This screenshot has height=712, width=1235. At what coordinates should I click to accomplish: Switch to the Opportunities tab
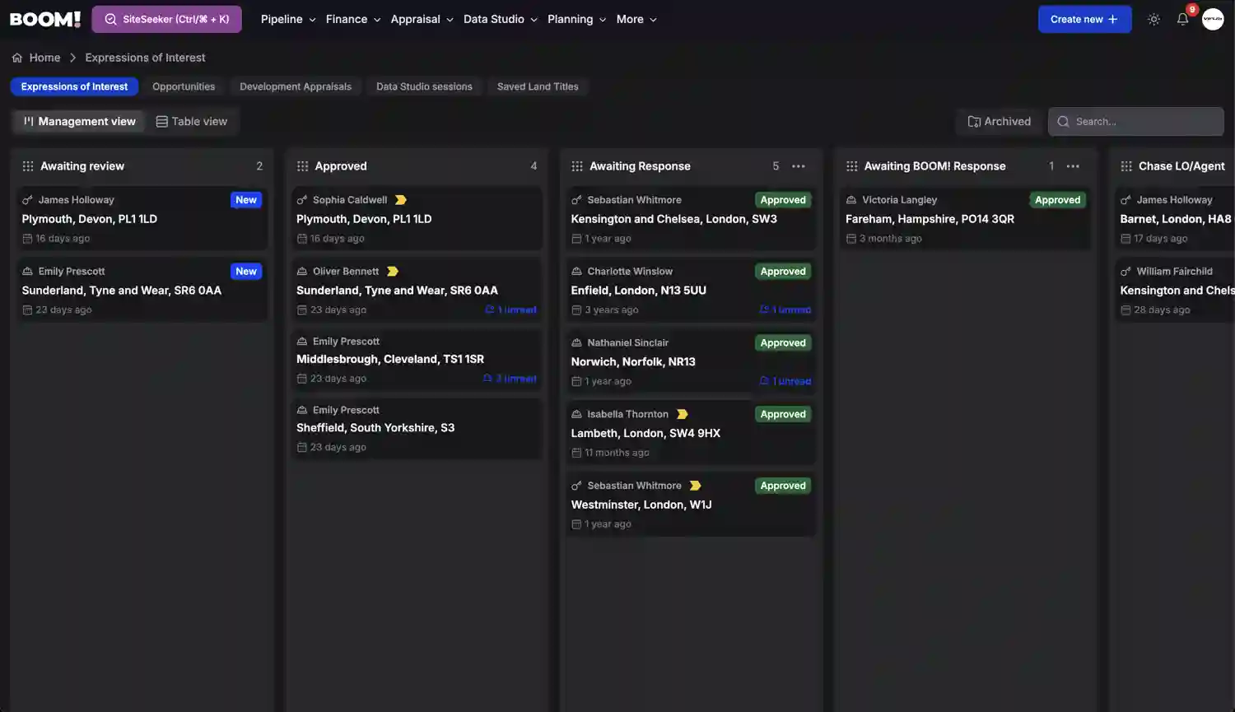coord(184,86)
